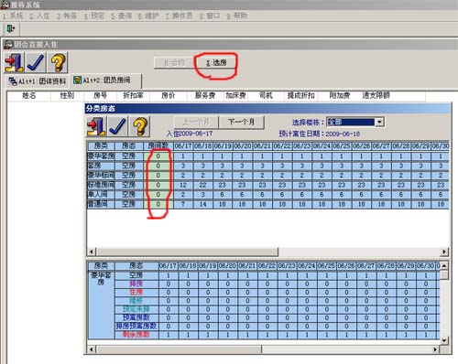This screenshot has width=458, height=364.
Task: Confirm with the blue checkmark in the group check-in window
Action: 36,62
